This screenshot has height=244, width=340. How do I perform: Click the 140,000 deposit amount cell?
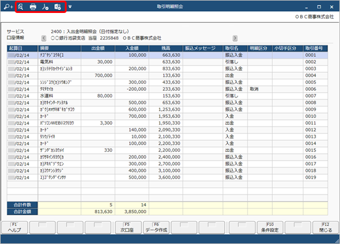click(132, 130)
